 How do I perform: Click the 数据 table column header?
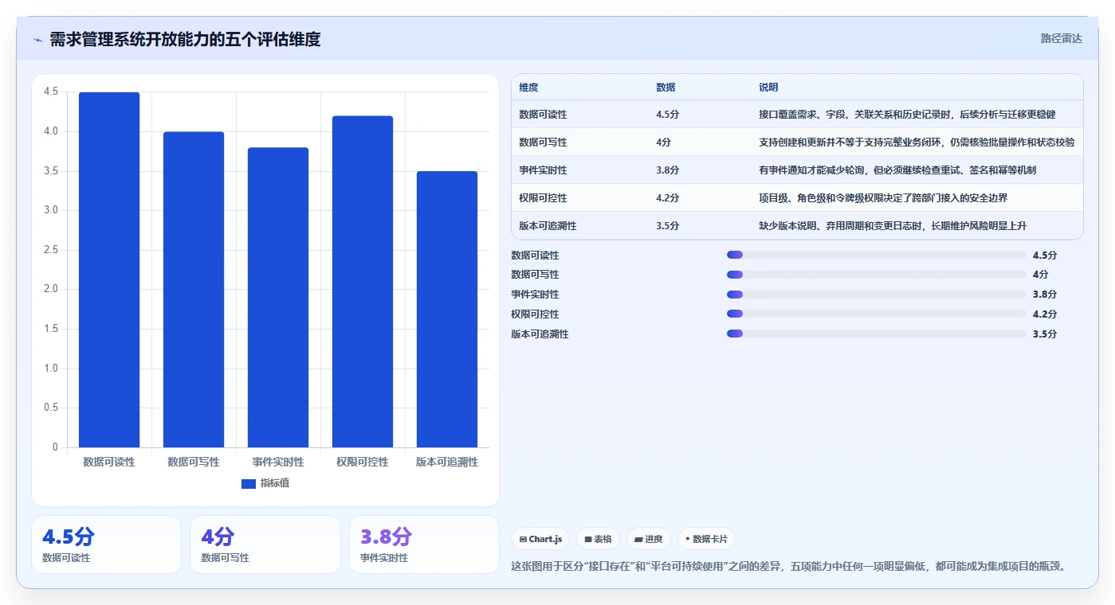pos(665,88)
